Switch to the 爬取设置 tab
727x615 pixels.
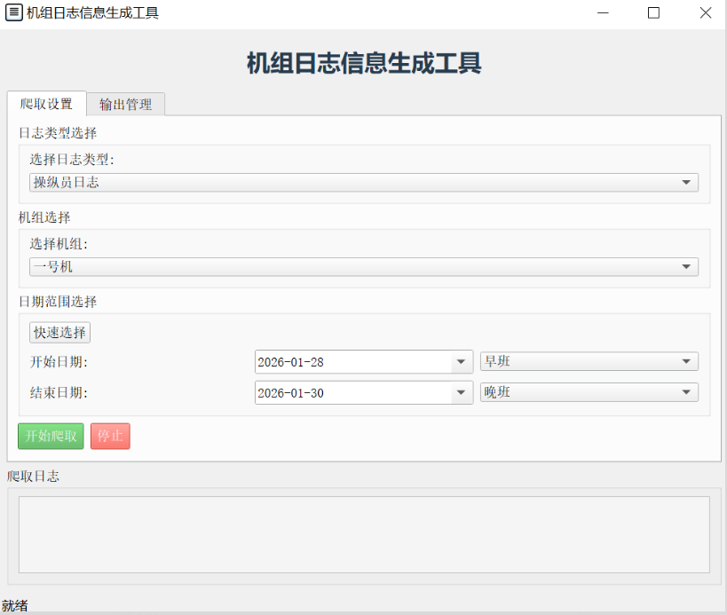(46, 104)
